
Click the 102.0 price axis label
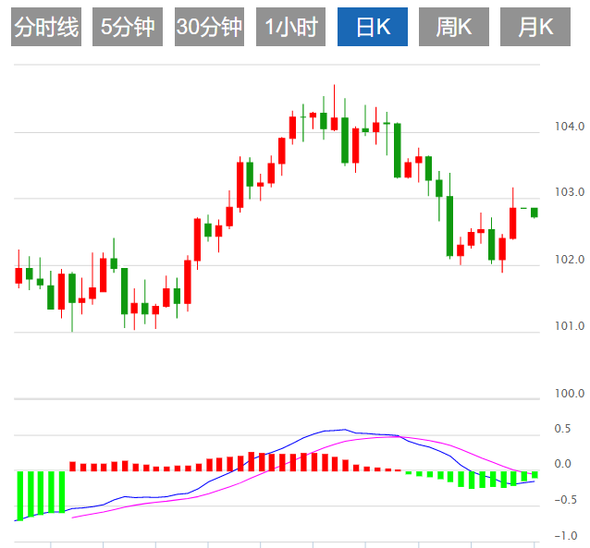tap(570, 260)
